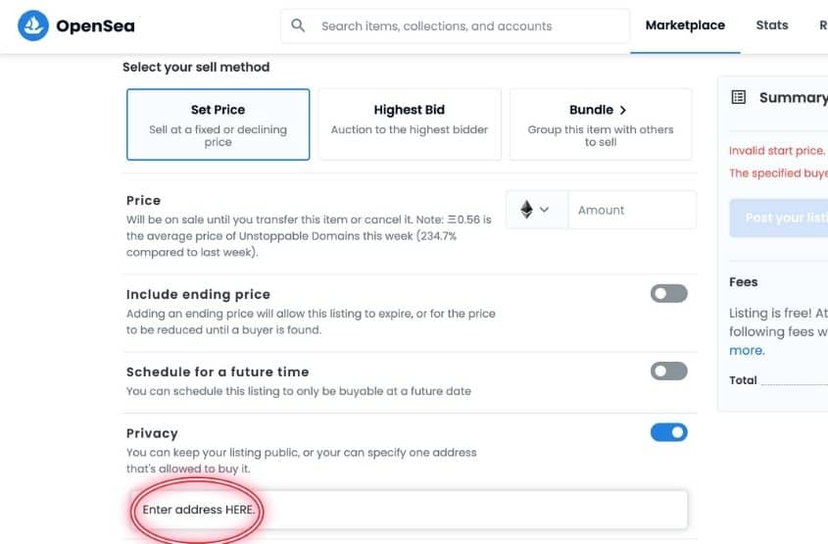
Task: Follow the fees learn more link
Action: pos(747,350)
